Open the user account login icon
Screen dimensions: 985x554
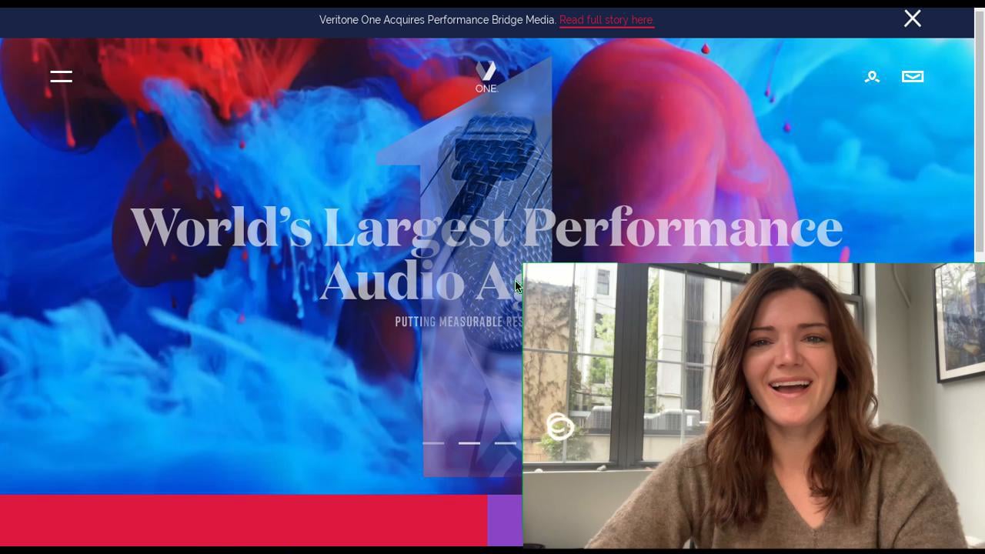[872, 76]
